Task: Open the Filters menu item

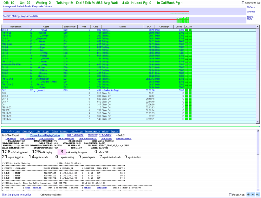Action: click(55, 131)
